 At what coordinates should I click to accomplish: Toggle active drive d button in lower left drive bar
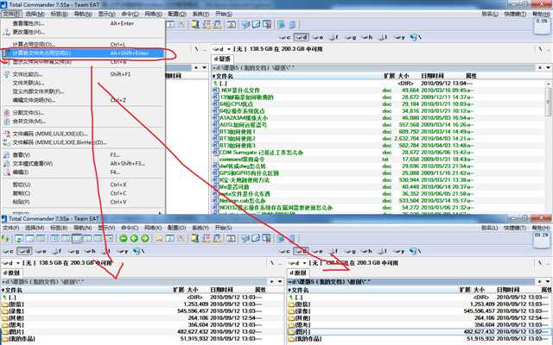pyautogui.click(x=24, y=251)
